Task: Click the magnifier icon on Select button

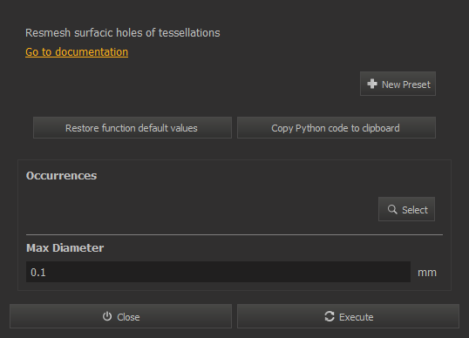Action: pos(392,209)
